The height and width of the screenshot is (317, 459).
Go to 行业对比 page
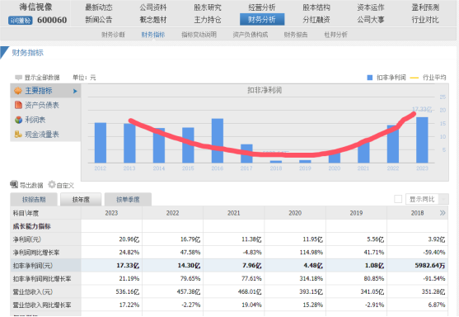pyautogui.click(x=425, y=20)
